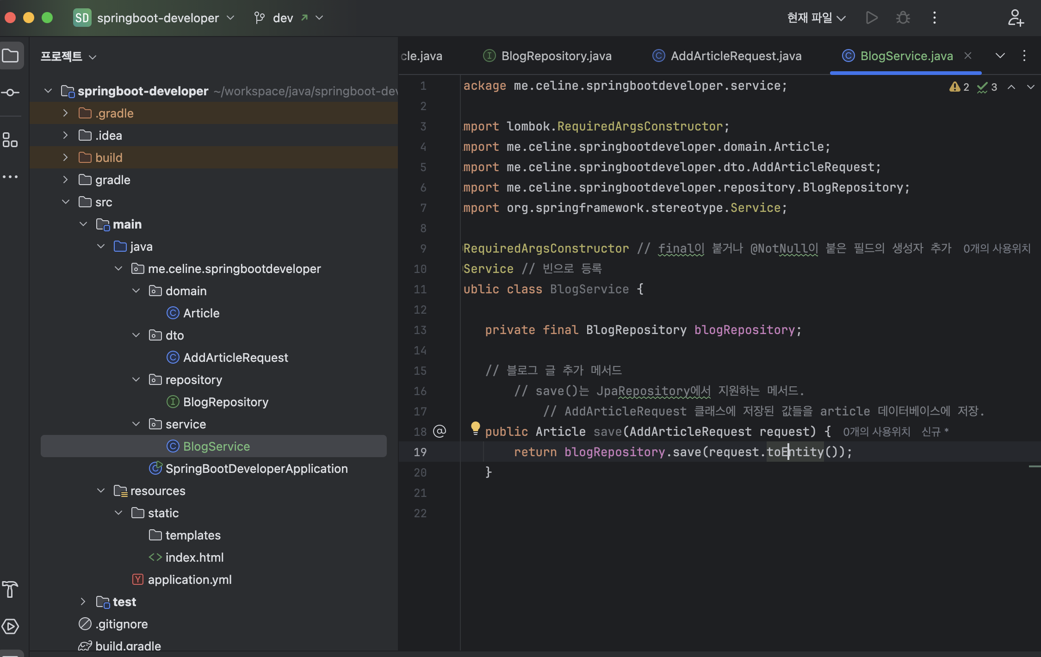Viewport: 1041px width, 657px height.
Task: Click the gutter @ icon on line 18
Action: [x=440, y=432]
